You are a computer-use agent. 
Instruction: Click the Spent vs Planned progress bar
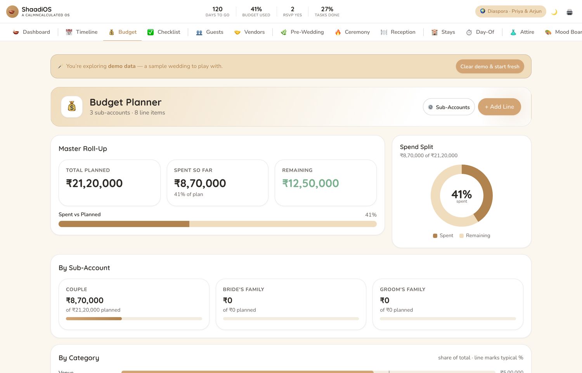pos(218,224)
